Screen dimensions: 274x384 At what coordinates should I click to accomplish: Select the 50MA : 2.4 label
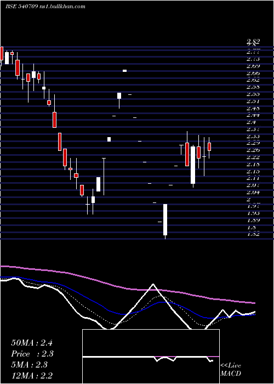click(32, 343)
